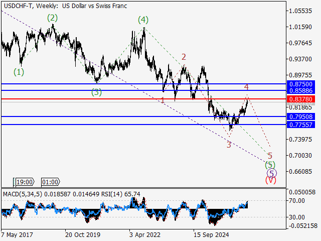The width and height of the screenshot is (321, 241).
Task: Click the -0.052158 MACD scale value
Action: point(302,225)
